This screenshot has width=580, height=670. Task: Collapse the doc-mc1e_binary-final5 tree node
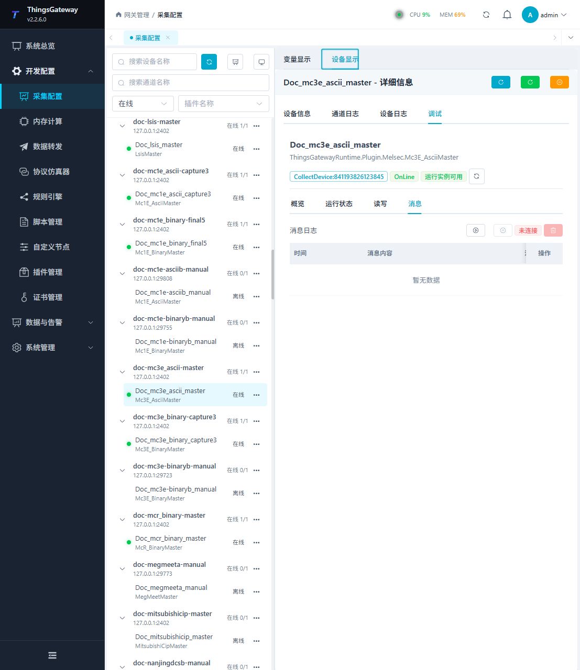(122, 224)
